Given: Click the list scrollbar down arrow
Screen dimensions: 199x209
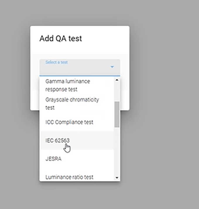Looking at the screenshot, I should click(x=117, y=177).
